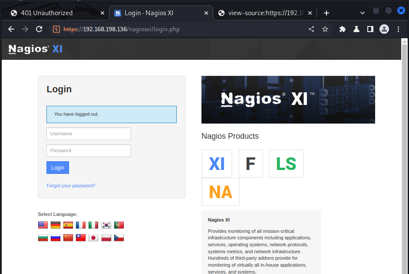Open the browser profile avatar
409x274 pixels.
point(384,29)
